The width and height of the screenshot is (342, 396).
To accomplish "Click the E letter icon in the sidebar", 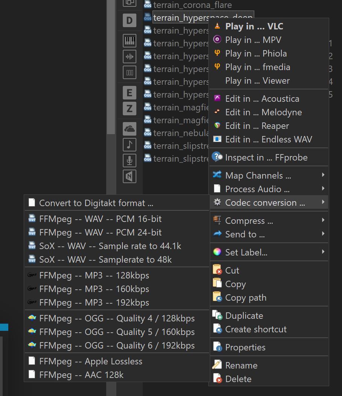I will [x=130, y=93].
